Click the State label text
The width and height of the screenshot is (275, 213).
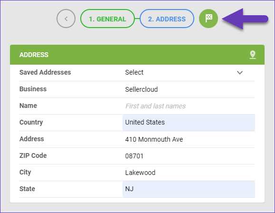point(27,189)
